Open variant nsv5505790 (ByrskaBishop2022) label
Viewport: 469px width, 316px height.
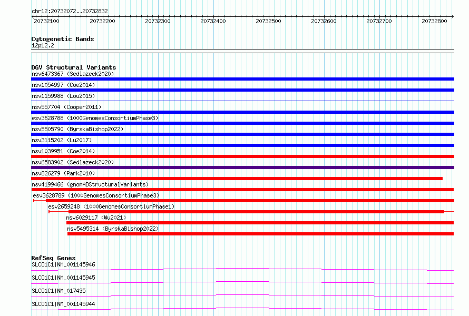click(77, 129)
